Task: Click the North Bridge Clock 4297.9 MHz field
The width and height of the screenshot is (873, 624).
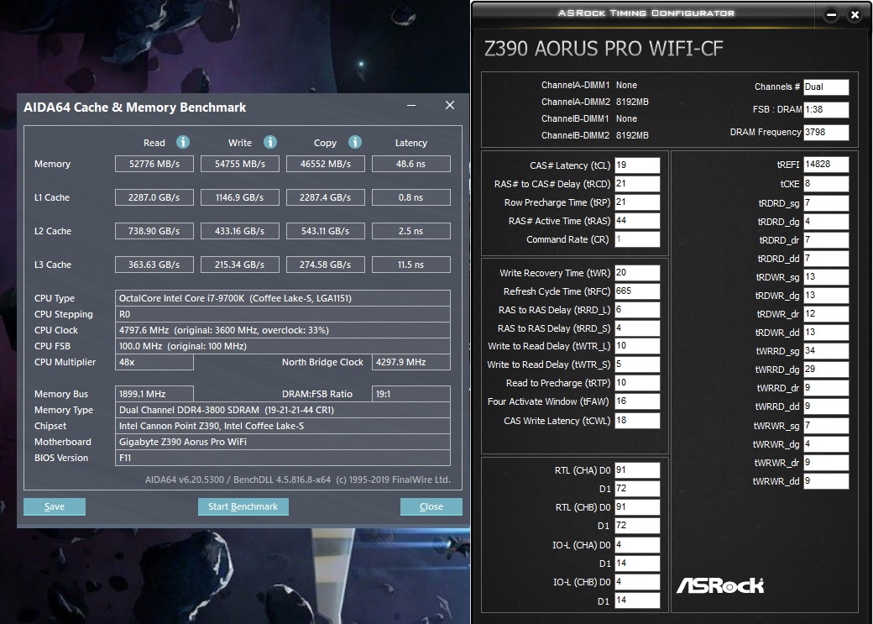Action: tap(410, 362)
